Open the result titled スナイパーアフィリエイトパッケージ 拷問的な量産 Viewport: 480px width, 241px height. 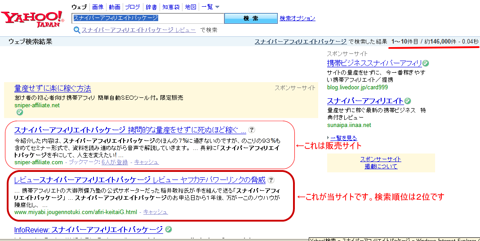click(x=130, y=130)
